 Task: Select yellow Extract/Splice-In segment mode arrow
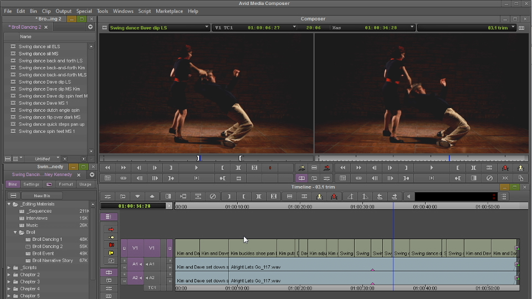tap(111, 237)
